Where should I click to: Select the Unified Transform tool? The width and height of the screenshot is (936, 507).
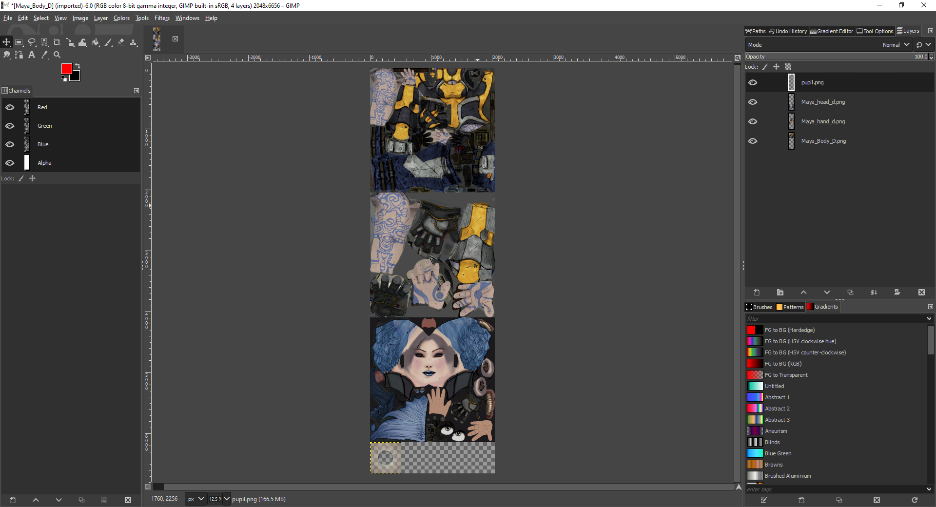[70, 42]
